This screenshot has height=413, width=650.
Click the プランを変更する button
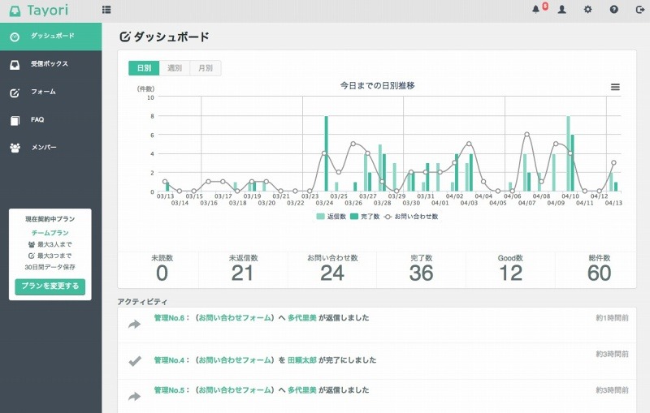(x=50, y=286)
